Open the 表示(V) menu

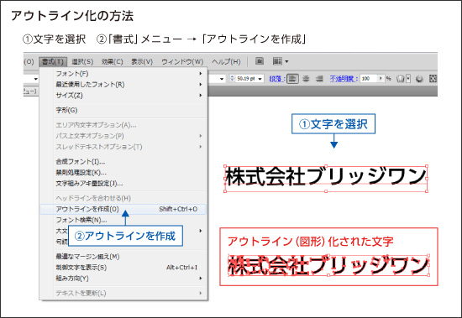coord(142,61)
